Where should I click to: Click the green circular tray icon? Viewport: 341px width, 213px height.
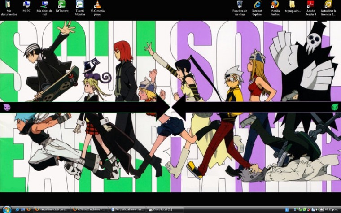tap(305, 209)
